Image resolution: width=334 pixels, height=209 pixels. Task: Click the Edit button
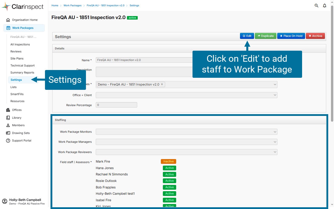coord(247,36)
